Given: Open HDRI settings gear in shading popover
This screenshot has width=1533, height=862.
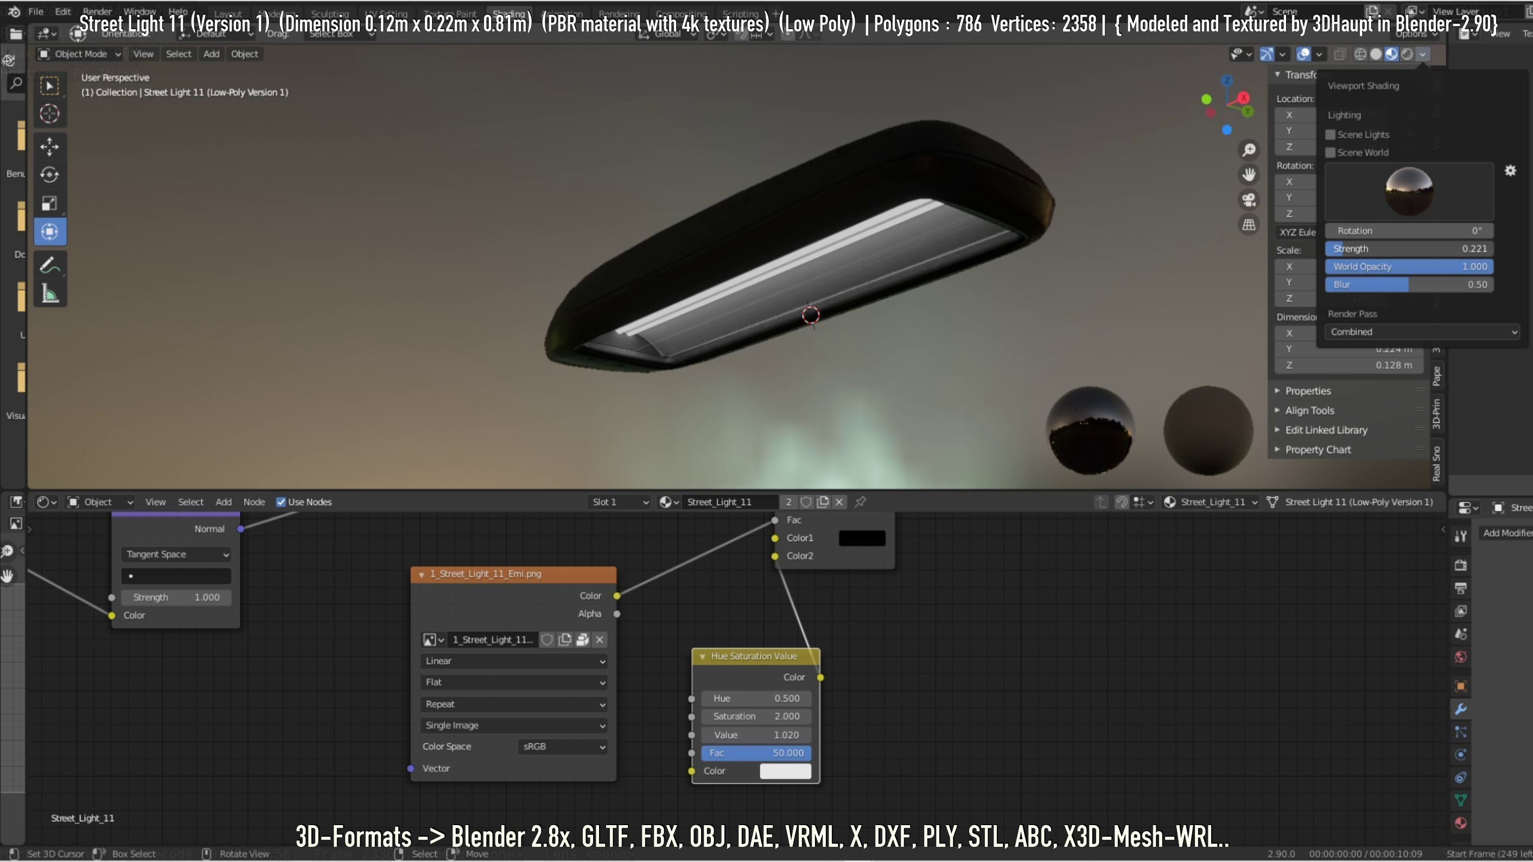Looking at the screenshot, I should pyautogui.click(x=1510, y=171).
